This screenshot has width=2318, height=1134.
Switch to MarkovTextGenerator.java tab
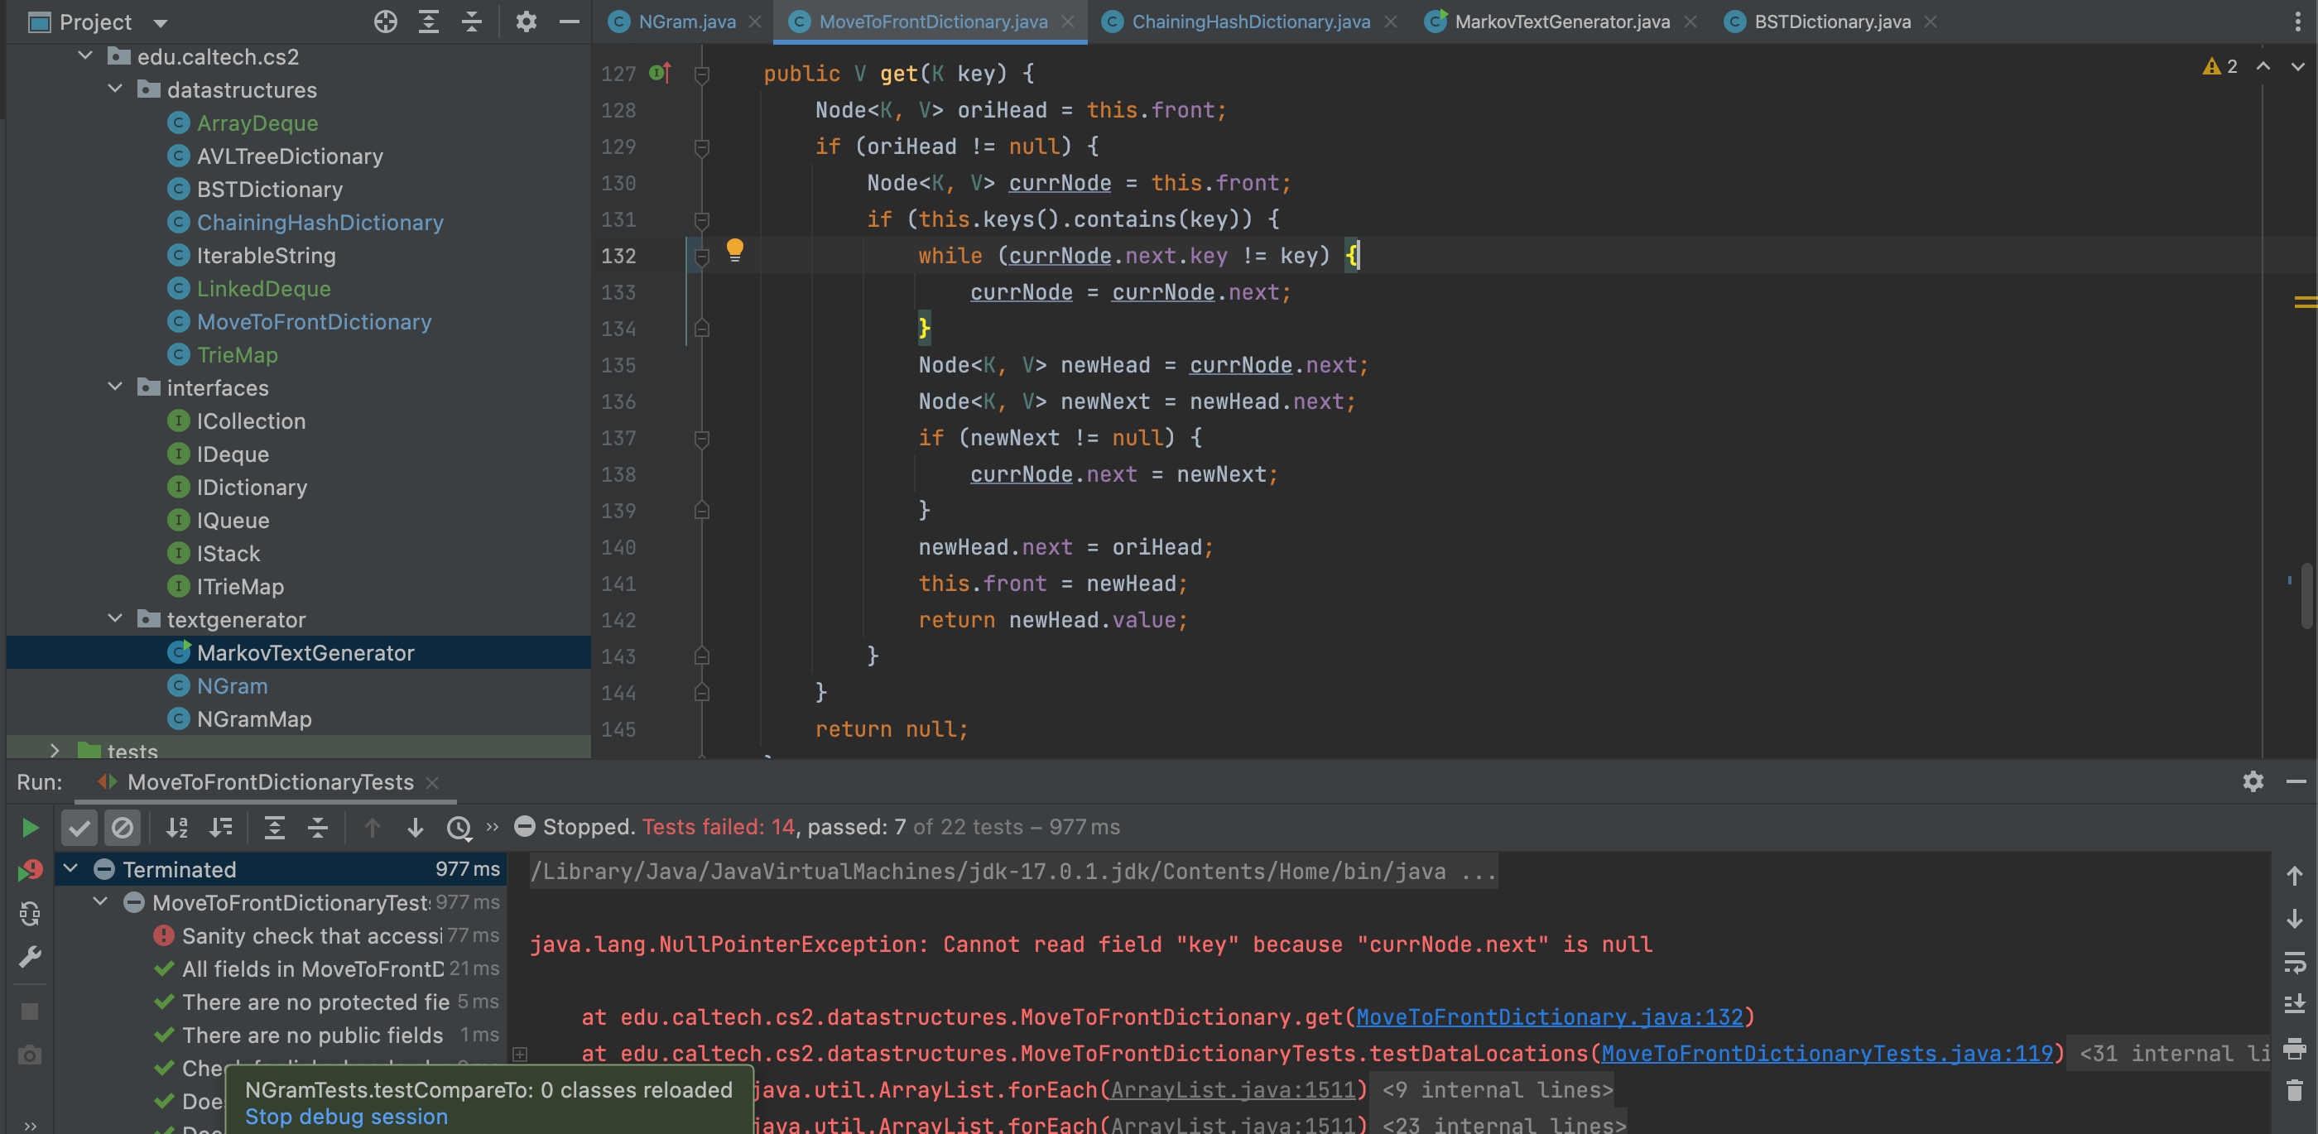[x=1561, y=22]
